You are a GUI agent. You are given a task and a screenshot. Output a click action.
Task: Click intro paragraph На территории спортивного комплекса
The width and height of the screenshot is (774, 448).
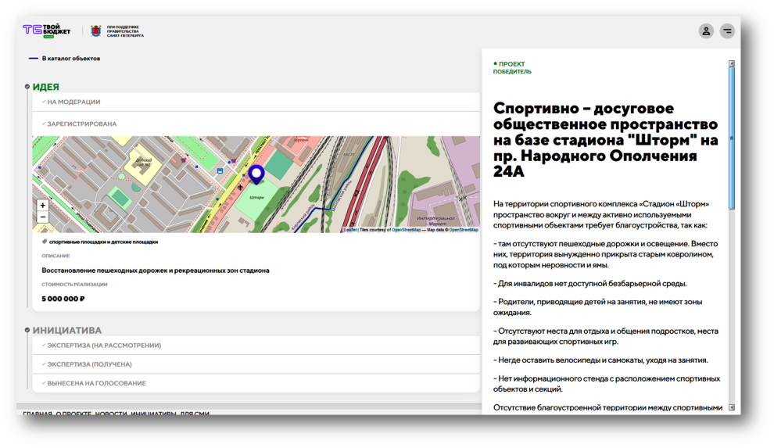(601, 215)
